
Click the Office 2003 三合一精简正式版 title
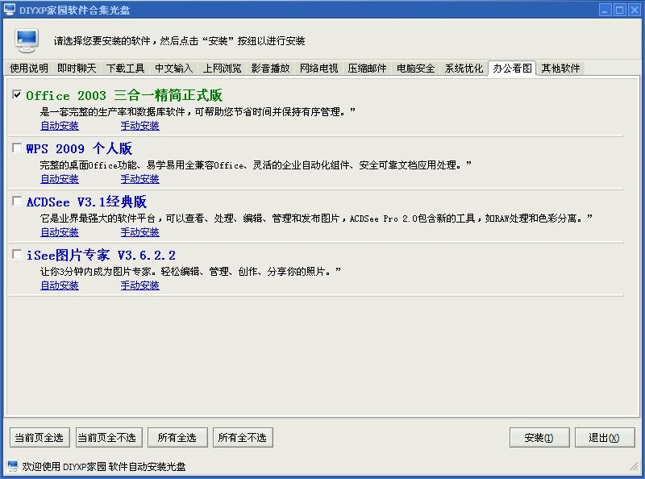[124, 95]
